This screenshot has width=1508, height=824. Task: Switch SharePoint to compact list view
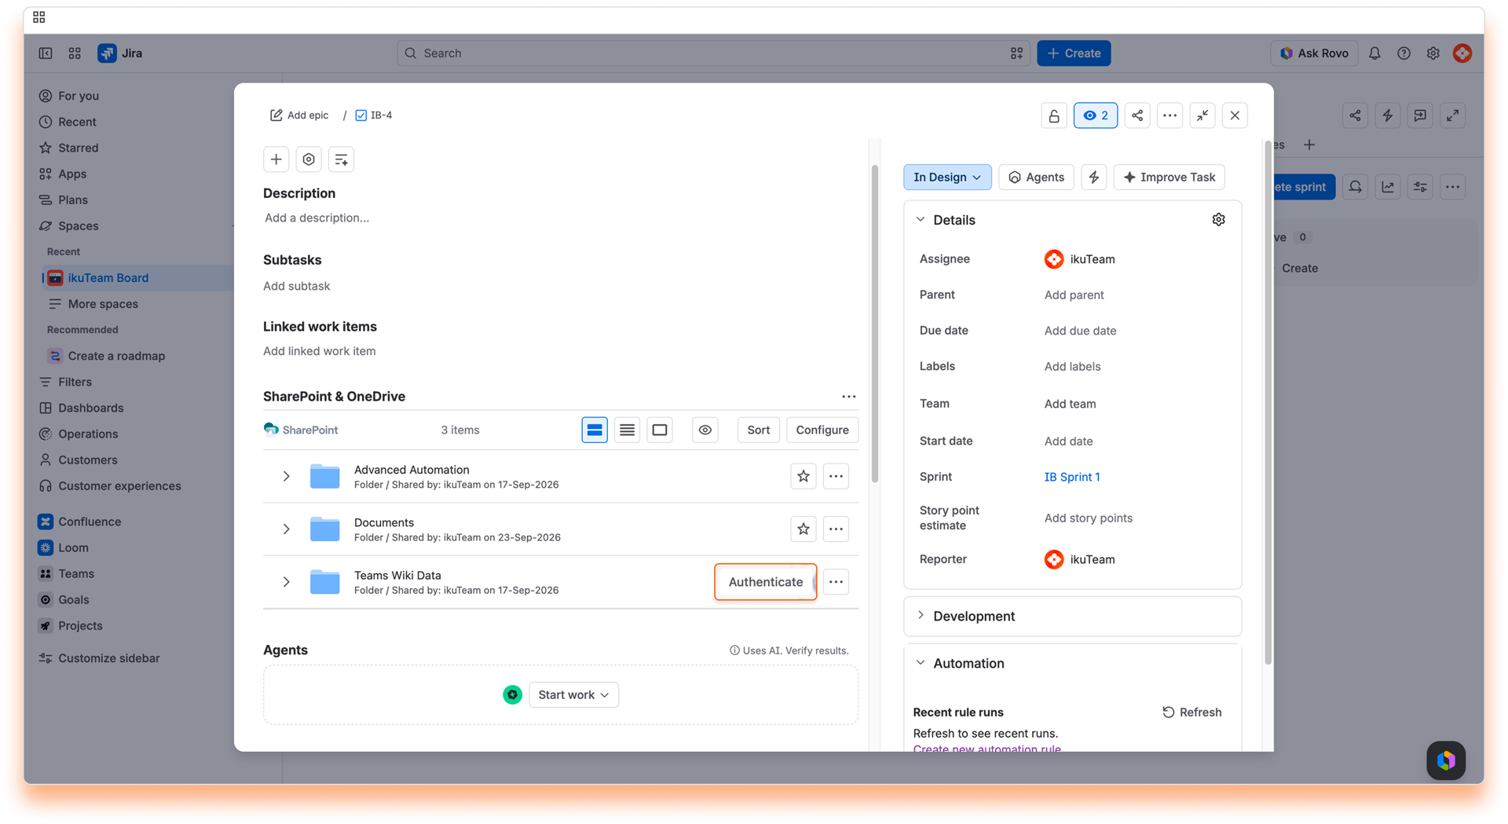627,430
